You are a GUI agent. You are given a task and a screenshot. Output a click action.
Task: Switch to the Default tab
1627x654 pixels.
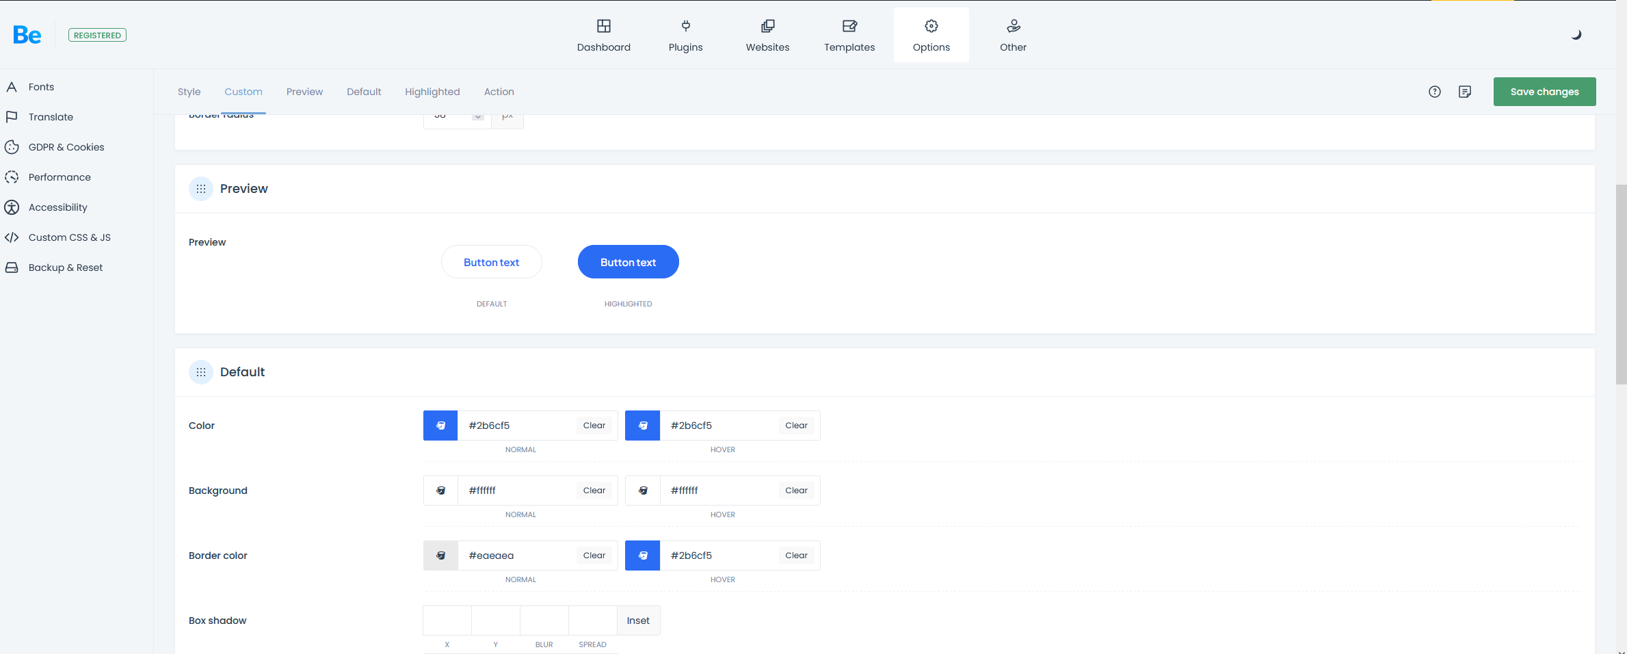click(x=364, y=92)
